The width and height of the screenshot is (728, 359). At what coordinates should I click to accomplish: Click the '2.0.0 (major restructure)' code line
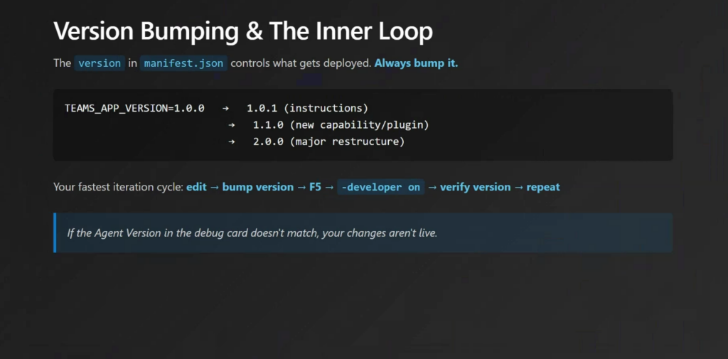pos(328,141)
